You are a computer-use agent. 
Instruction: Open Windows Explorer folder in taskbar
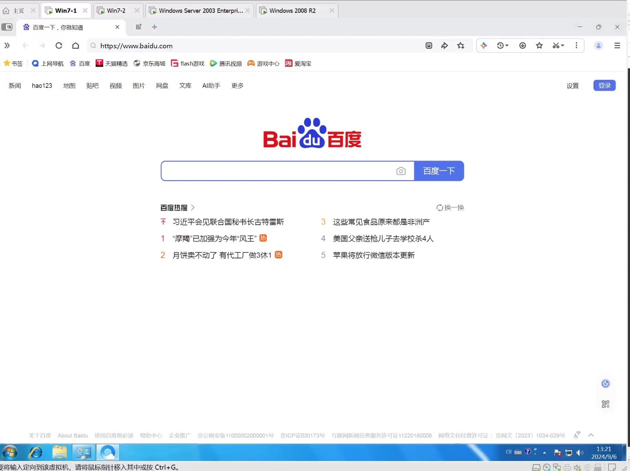[x=60, y=453]
